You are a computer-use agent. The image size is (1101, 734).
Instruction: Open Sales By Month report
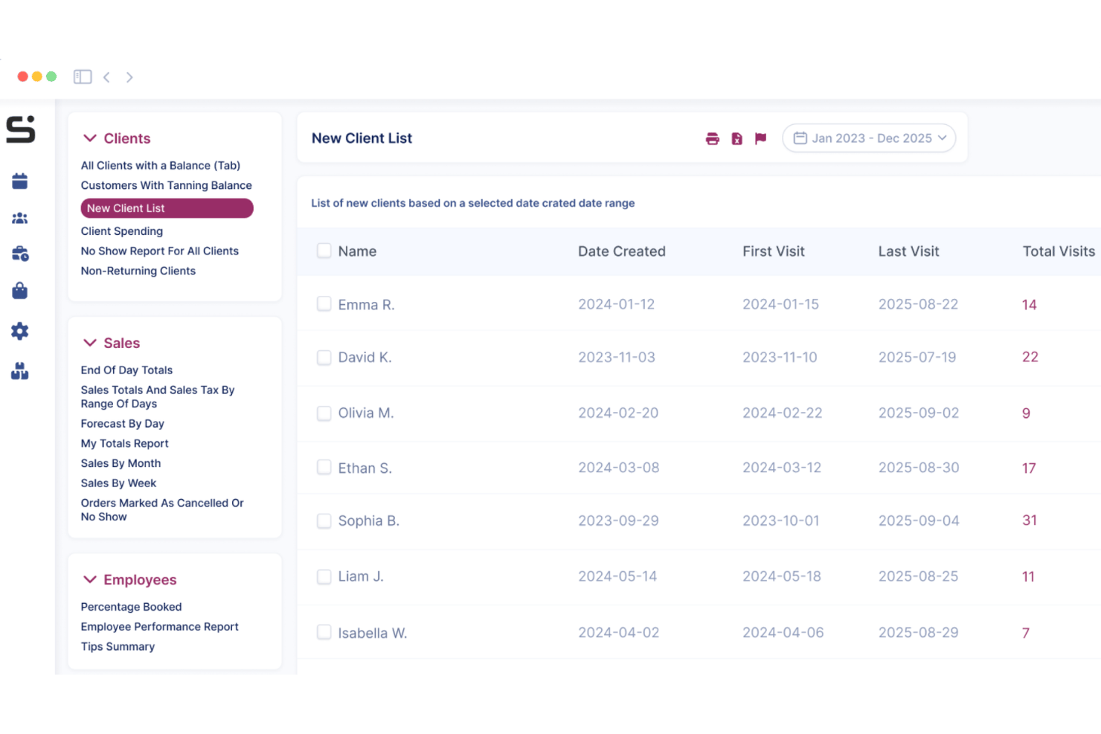(x=121, y=463)
